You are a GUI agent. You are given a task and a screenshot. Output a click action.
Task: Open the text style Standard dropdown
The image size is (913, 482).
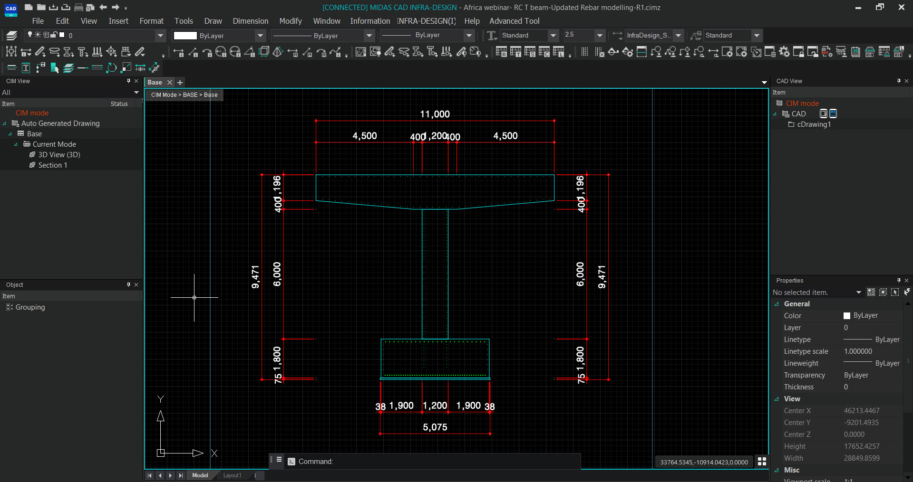coord(553,35)
